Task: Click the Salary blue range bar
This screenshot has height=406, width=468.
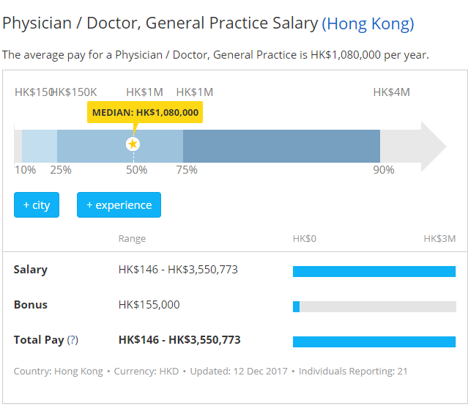Action: pos(374,271)
